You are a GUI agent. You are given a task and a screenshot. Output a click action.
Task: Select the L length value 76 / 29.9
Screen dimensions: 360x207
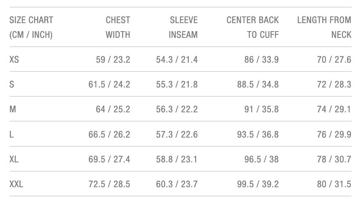334,135
